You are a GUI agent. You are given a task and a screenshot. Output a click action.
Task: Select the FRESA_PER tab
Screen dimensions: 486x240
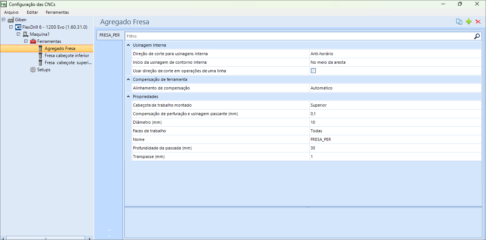click(x=109, y=35)
